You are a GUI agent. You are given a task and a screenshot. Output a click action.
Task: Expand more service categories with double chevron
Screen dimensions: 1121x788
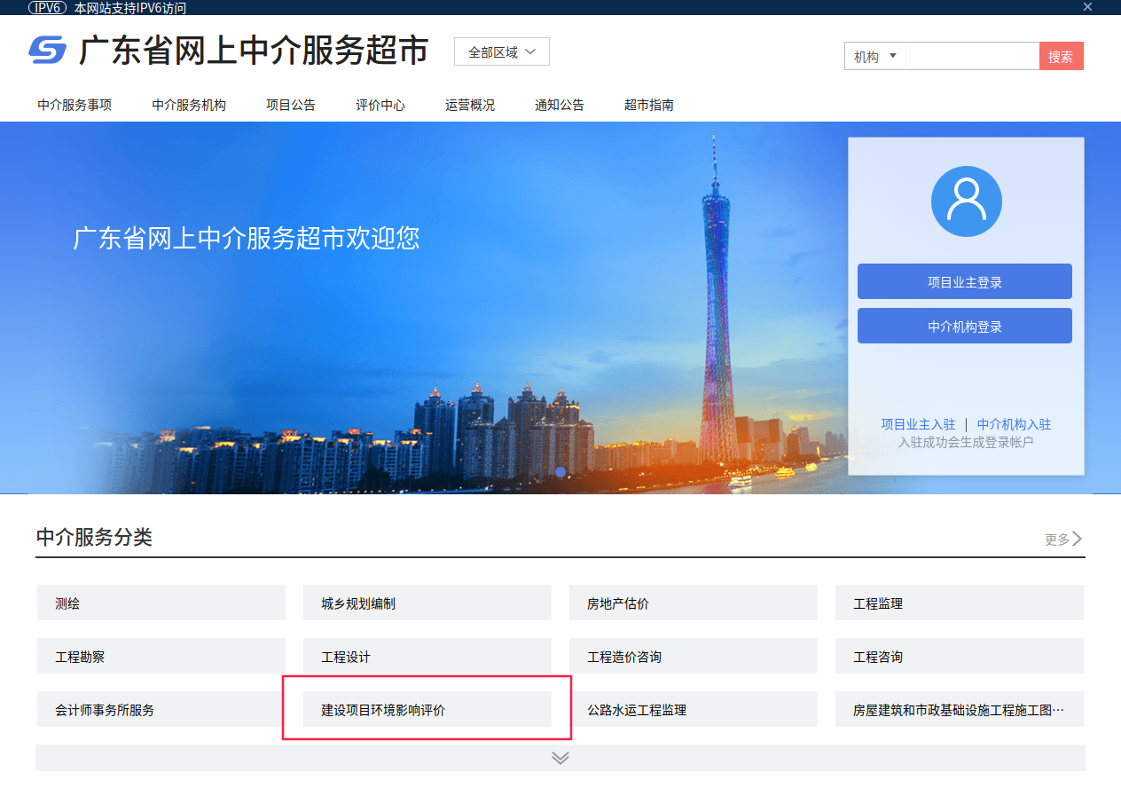(560, 757)
